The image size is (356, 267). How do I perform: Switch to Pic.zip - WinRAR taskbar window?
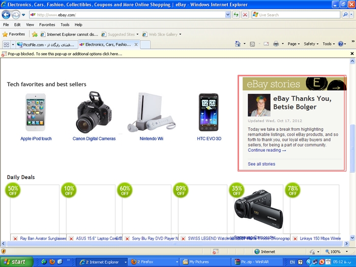[x=257, y=262]
